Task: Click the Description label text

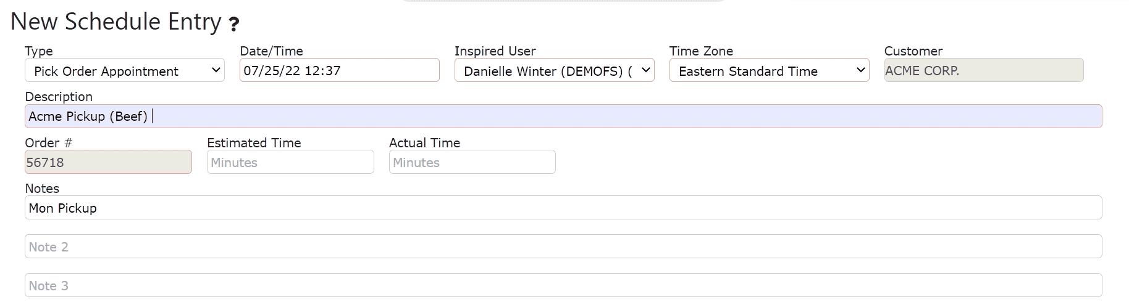Action: [x=59, y=97]
